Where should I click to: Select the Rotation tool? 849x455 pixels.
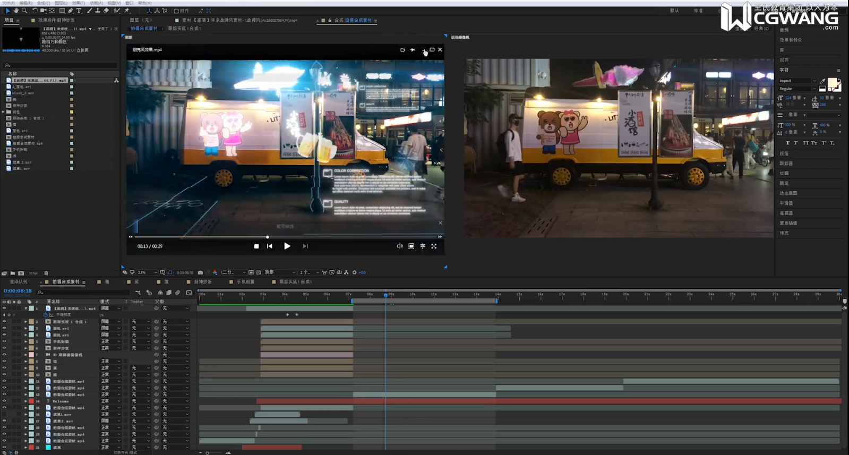click(x=35, y=11)
